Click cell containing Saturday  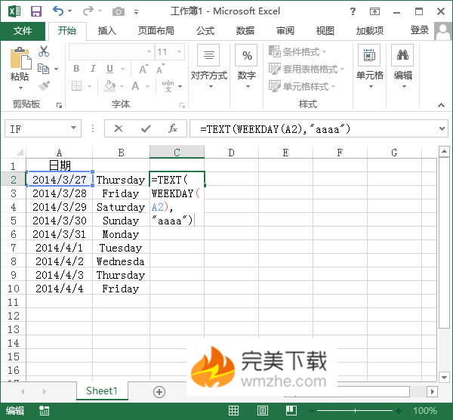(x=121, y=207)
